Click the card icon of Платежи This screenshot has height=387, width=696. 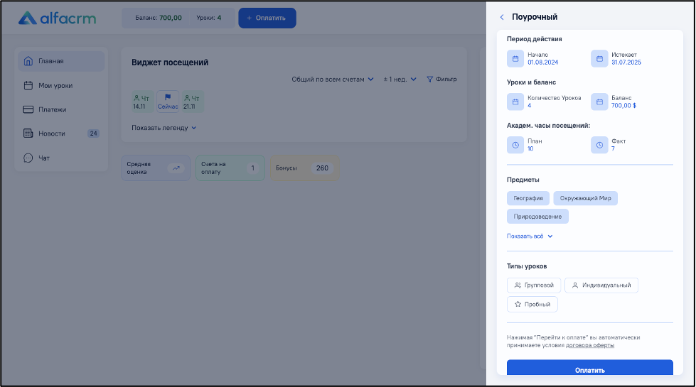(28, 109)
